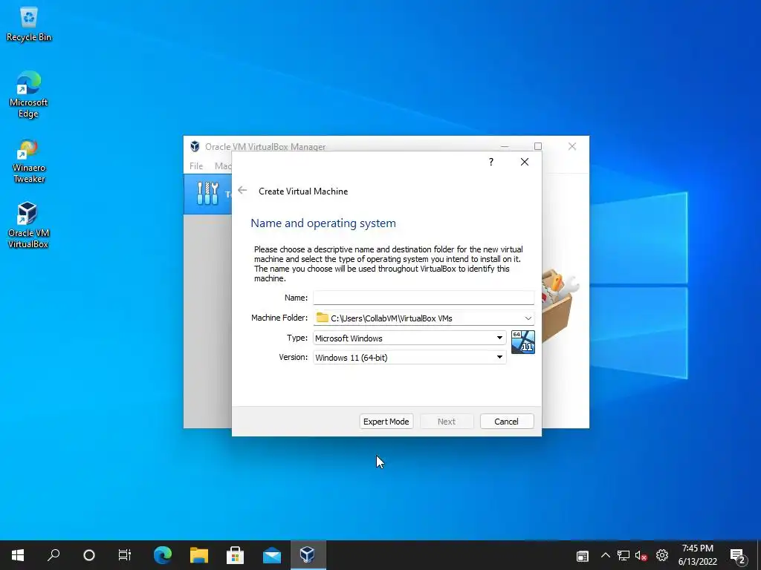Click the network tray icon

point(624,555)
